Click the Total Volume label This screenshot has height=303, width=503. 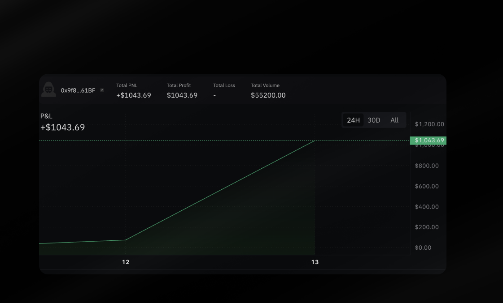coord(265,85)
